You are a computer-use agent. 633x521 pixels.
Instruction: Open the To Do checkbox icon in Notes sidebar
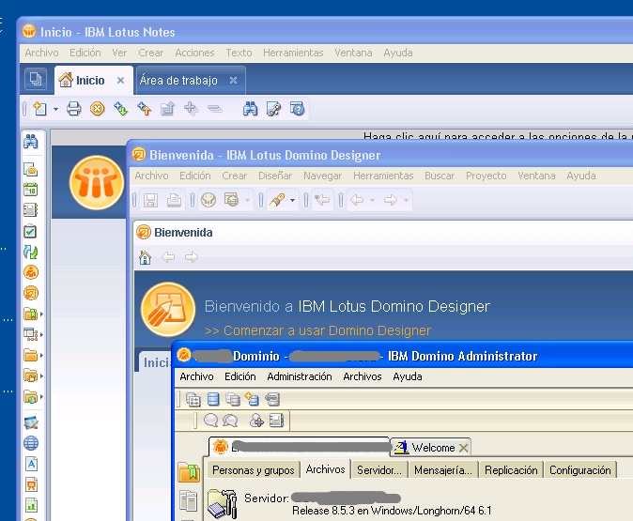(x=30, y=231)
